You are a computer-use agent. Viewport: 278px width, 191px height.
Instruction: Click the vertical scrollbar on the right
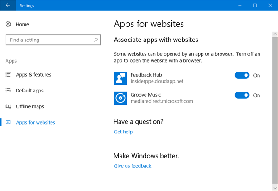275,107
